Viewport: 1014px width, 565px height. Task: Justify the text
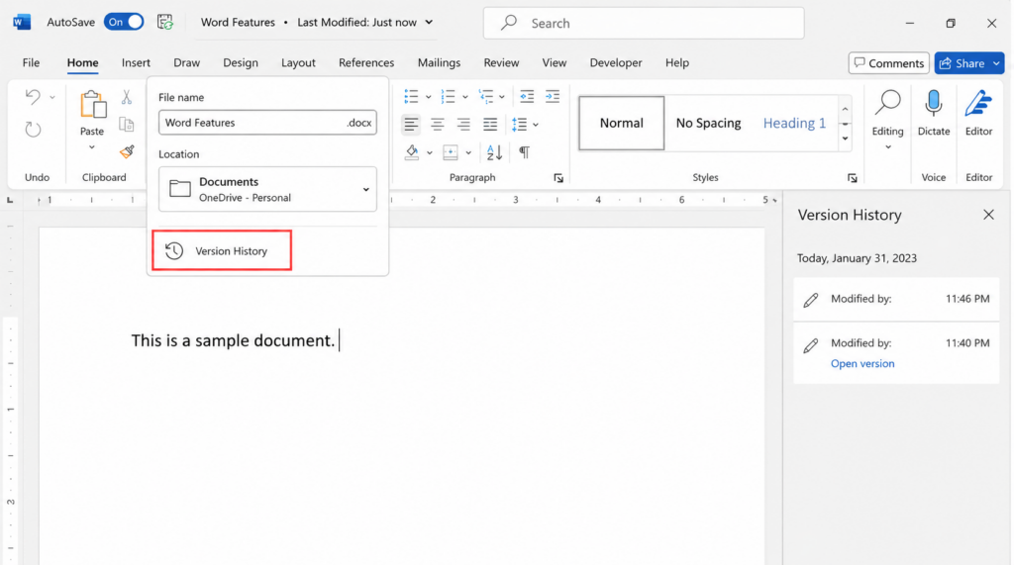tap(490, 124)
